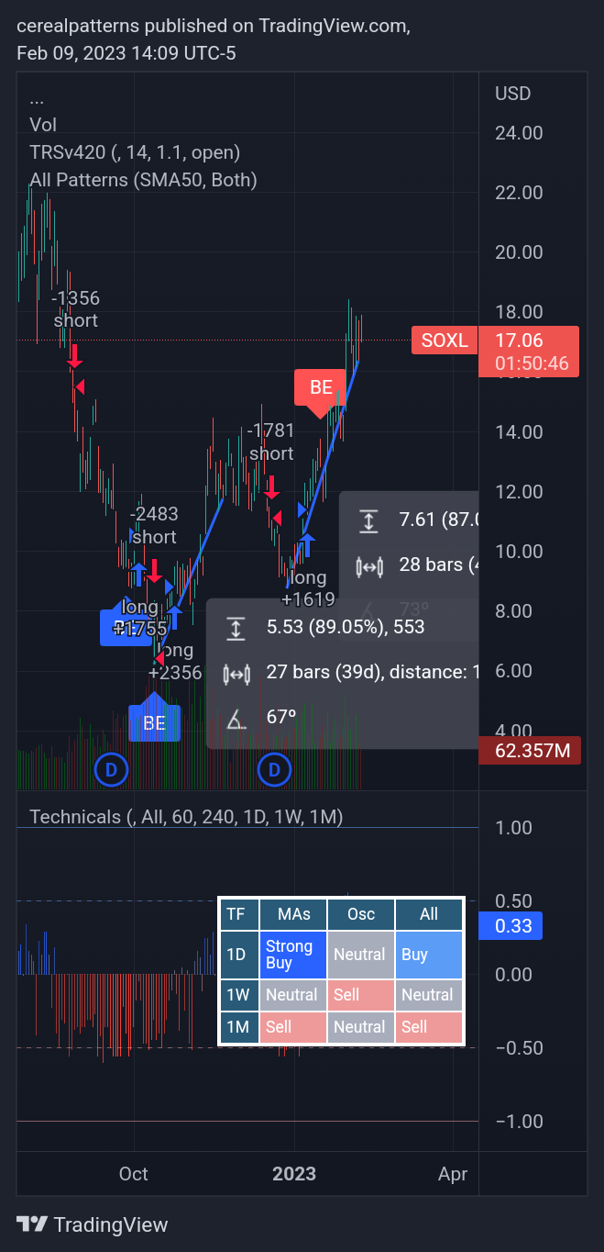Screen dimensions: 604x1252
Task: Click the SOXL ticker label
Action: [x=445, y=341]
